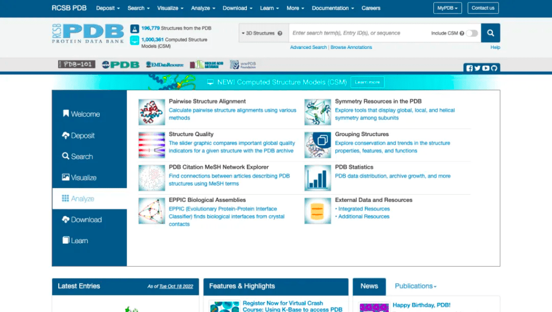Toggle the Include CSM switch
Image resolution: width=552 pixels, height=312 pixels.
(472, 33)
